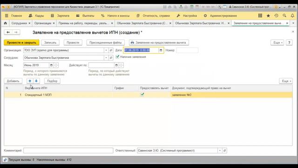Click into the Номер input field
Viewport: 298px width, 168px height.
click(187, 50)
